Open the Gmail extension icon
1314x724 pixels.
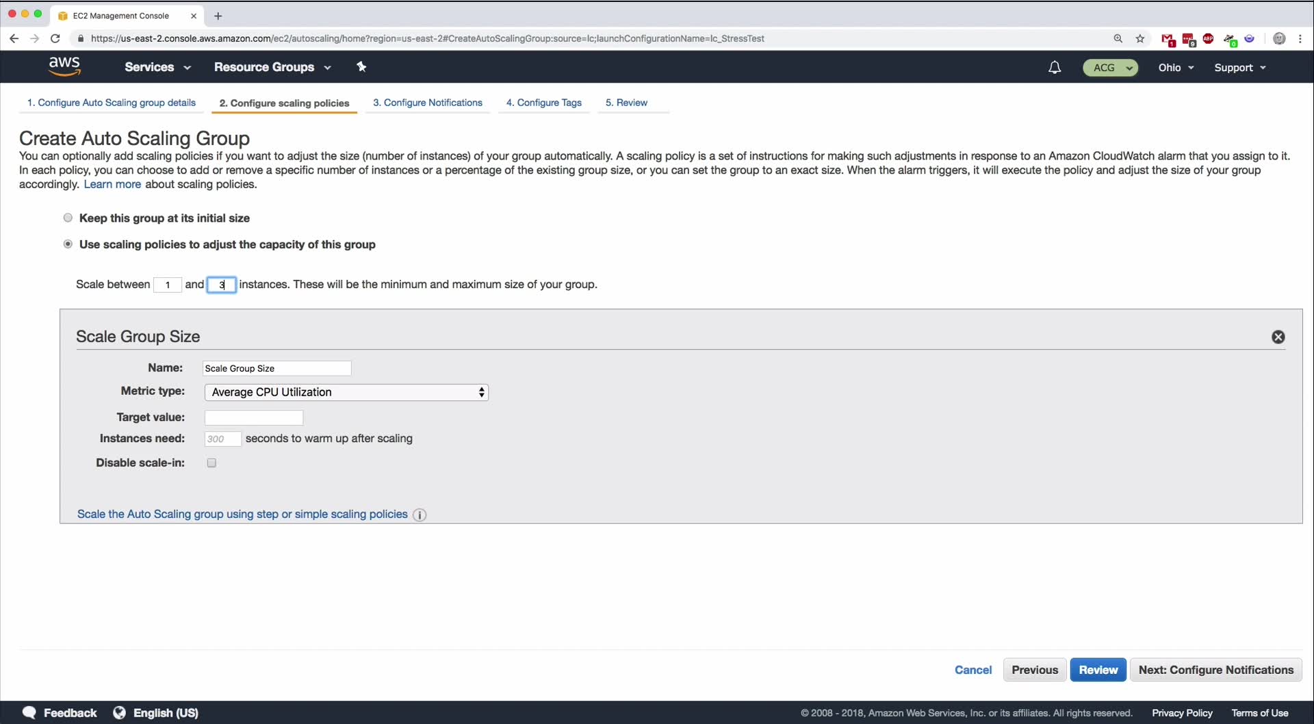[x=1168, y=39]
